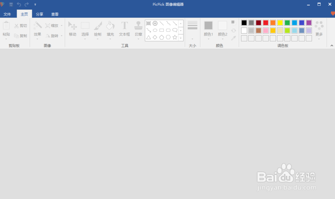The height and width of the screenshot is (199, 335).
Task: Open the 颜色2 color dropdown
Action: (222, 39)
